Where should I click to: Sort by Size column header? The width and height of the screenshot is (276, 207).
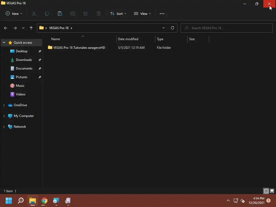pos(192,39)
